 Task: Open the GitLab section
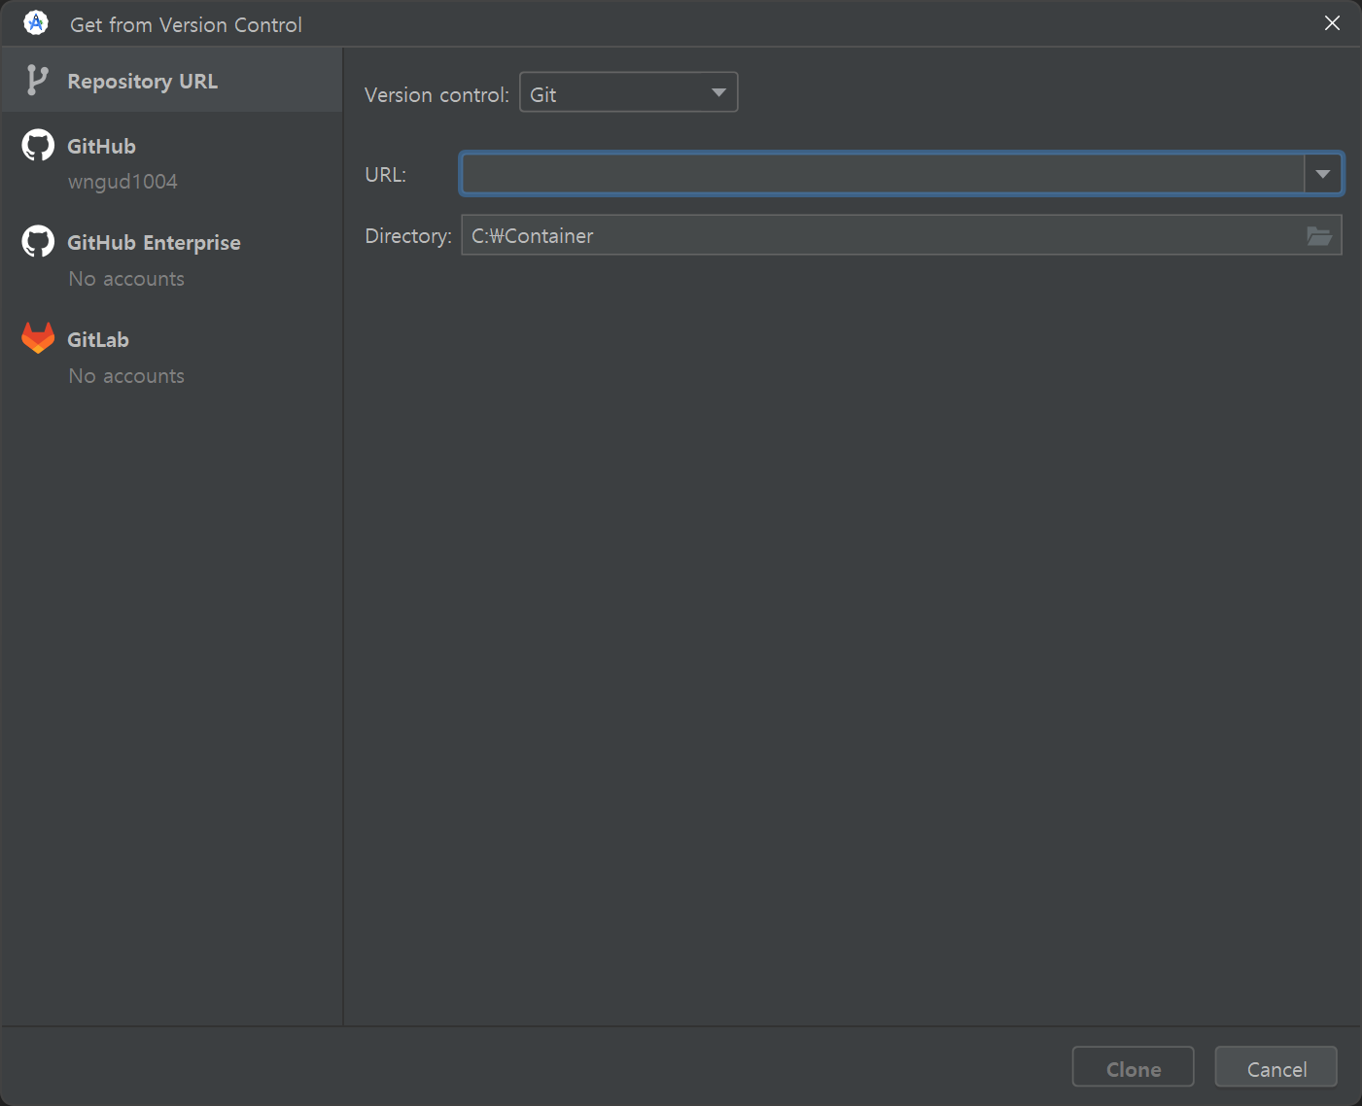(171, 357)
